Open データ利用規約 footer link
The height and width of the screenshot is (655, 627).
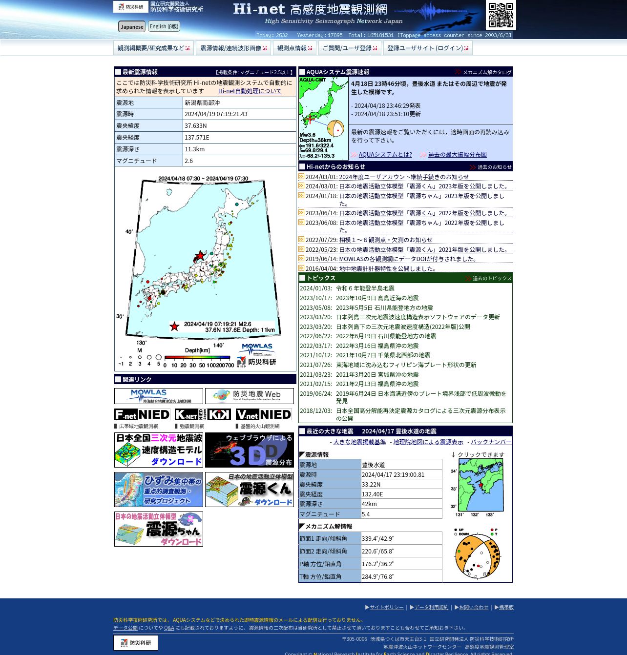coord(431,607)
